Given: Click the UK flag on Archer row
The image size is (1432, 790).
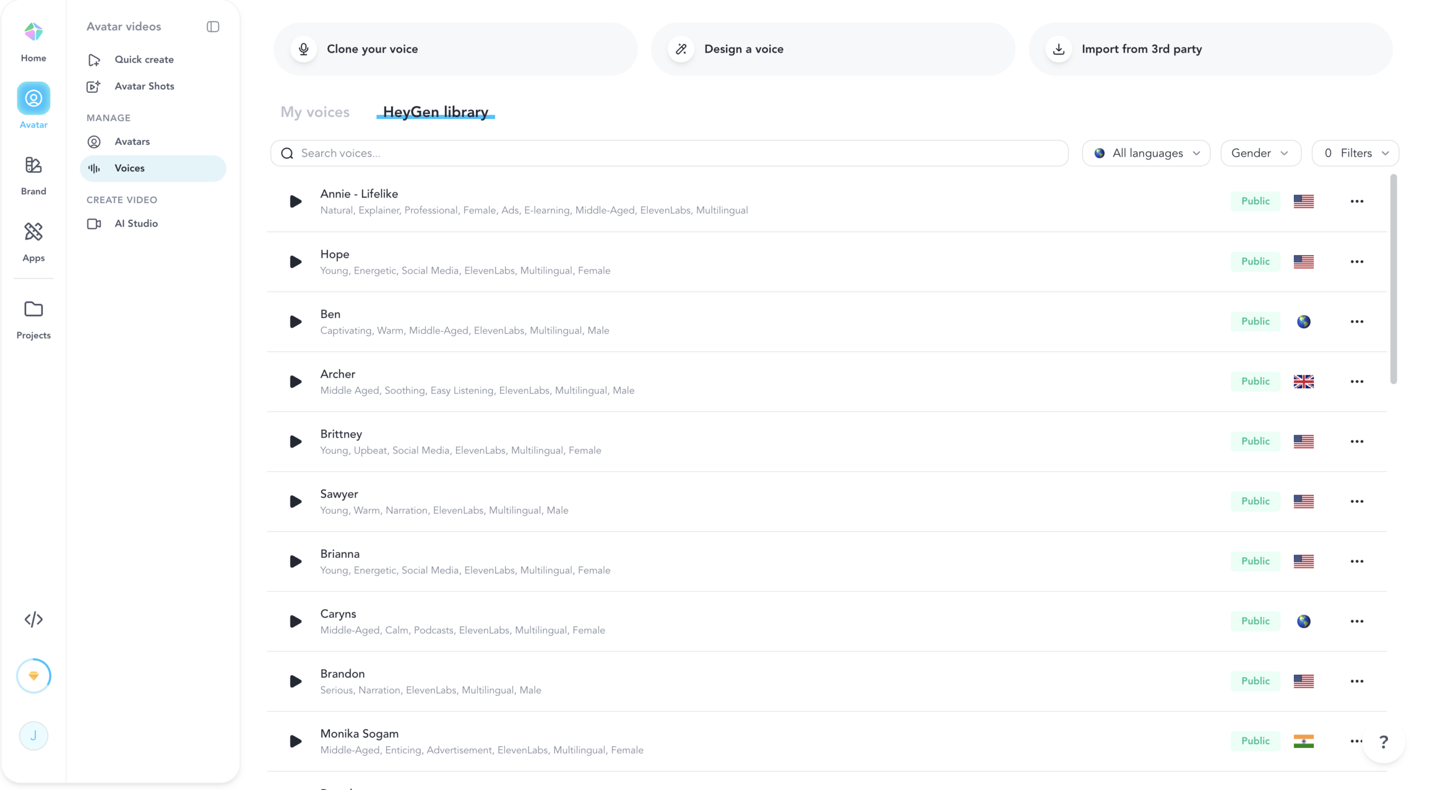Looking at the screenshot, I should click(1303, 382).
